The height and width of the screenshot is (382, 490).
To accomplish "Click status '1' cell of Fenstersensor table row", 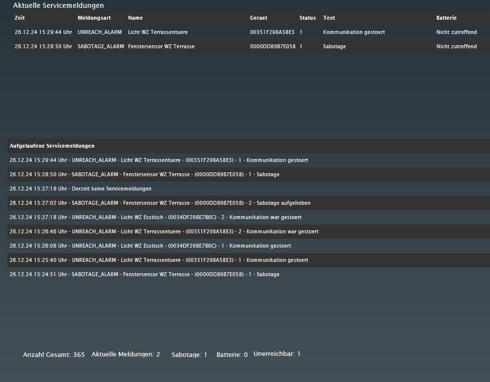I will [301, 47].
